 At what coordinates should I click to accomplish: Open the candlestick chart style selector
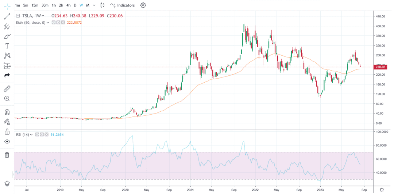click(102, 5)
